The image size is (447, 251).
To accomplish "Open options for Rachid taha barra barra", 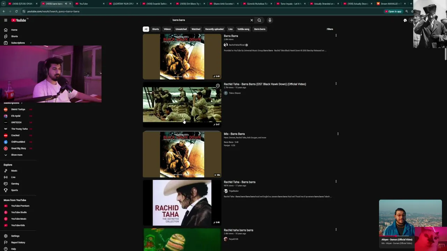I will (336, 230).
